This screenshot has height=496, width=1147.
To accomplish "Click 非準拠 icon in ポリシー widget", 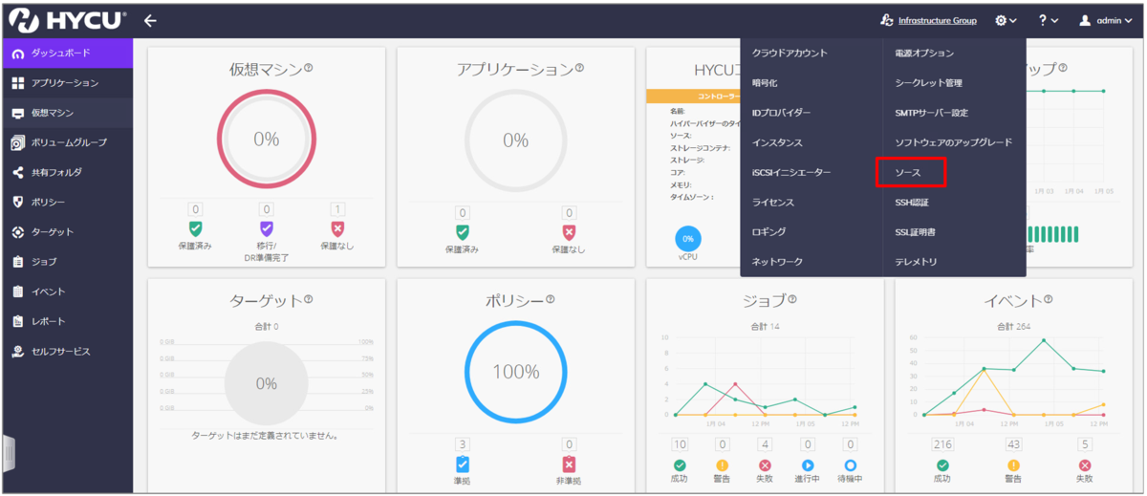I will [569, 464].
